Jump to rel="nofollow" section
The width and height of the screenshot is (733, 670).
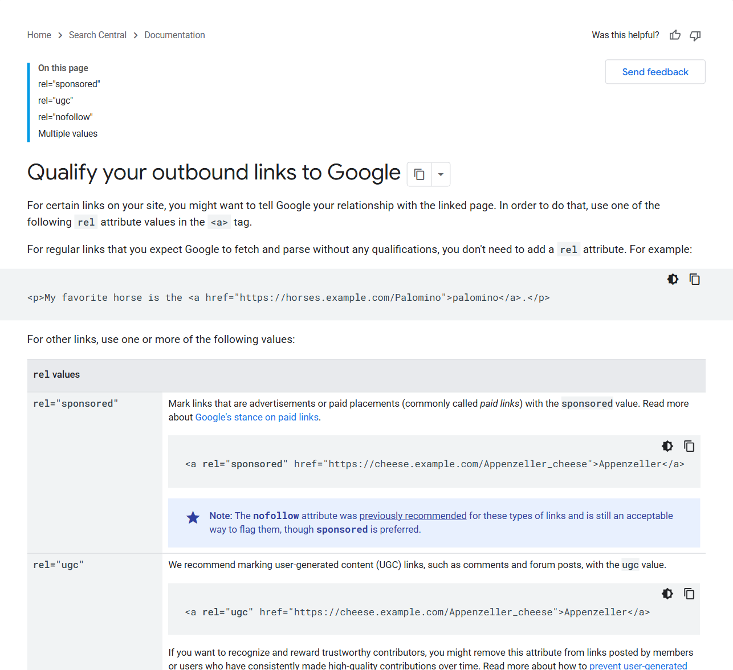point(65,117)
